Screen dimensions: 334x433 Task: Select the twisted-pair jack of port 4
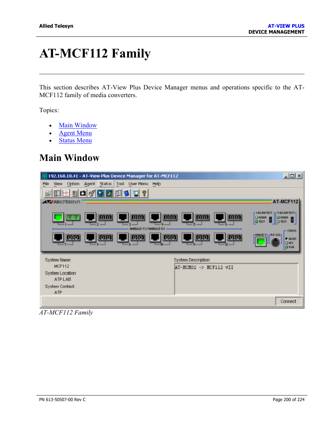pos(155,217)
